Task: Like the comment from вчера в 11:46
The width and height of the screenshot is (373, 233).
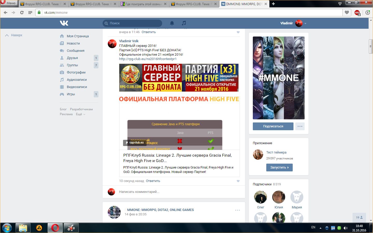Action: (238, 32)
